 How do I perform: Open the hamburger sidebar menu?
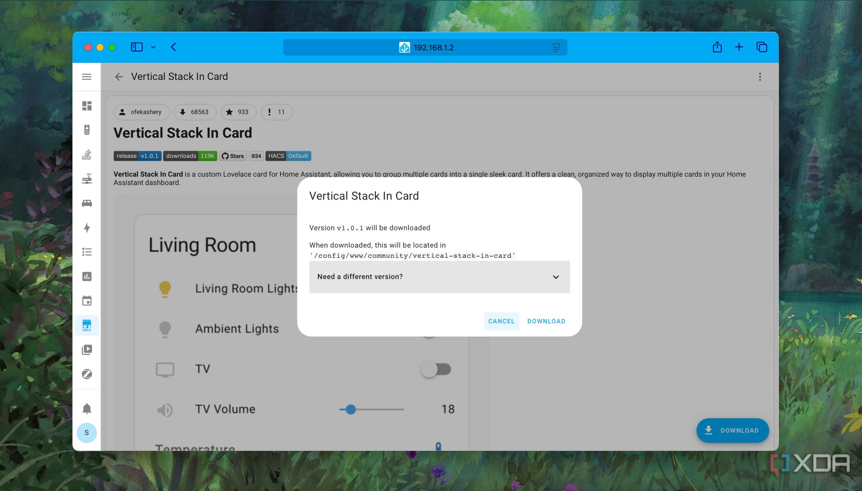pos(87,76)
